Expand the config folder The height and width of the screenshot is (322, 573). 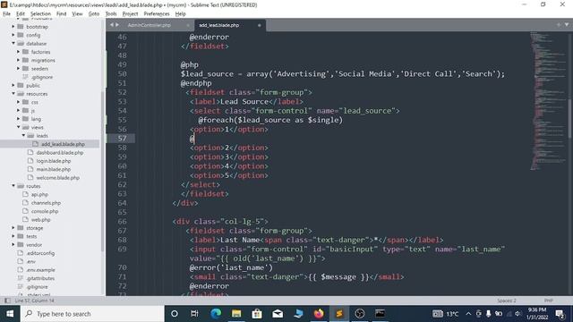(x=13, y=35)
